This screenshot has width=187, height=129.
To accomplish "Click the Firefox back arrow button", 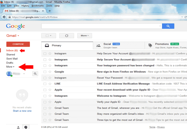I will coord(4,17).
